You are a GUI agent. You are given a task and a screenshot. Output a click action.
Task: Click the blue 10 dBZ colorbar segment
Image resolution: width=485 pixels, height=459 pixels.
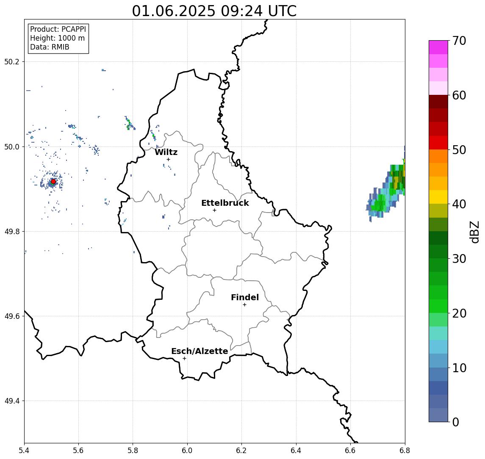pos(438,374)
